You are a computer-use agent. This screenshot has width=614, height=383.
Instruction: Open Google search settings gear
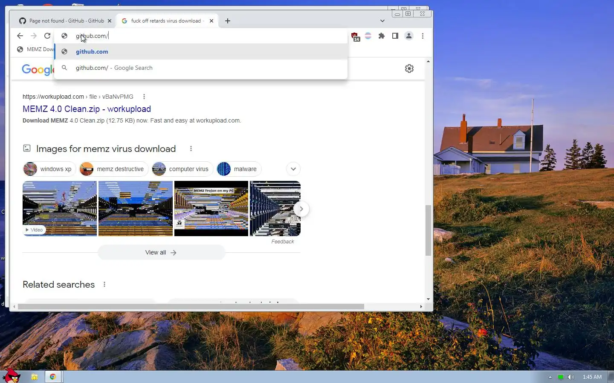pos(409,69)
